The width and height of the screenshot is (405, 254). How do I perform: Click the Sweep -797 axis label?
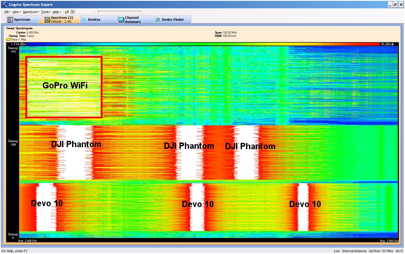click(x=13, y=50)
